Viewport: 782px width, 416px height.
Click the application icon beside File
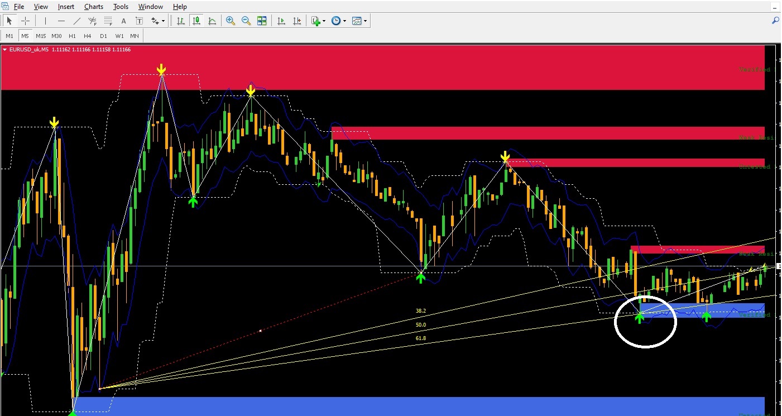point(6,7)
